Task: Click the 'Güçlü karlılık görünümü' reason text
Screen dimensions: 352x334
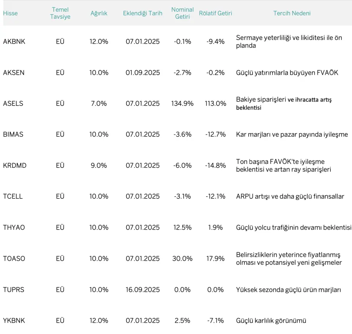Action: coord(271,320)
